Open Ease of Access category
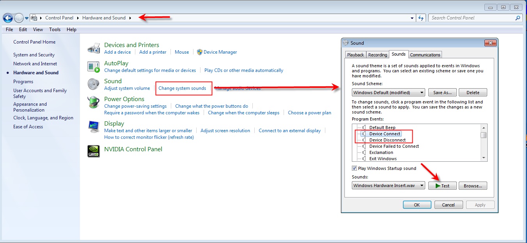This screenshot has height=243, width=527. [x=28, y=127]
